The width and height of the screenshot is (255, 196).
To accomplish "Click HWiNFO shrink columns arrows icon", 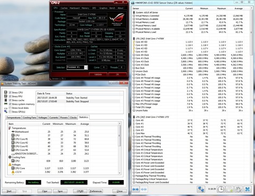I will 143,189.
